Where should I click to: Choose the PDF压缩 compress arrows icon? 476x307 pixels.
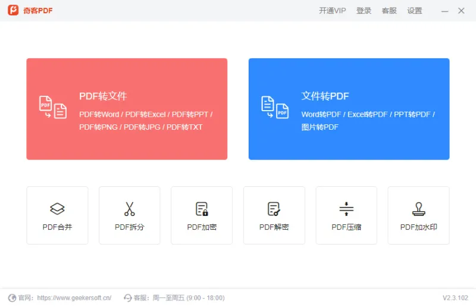346,209
